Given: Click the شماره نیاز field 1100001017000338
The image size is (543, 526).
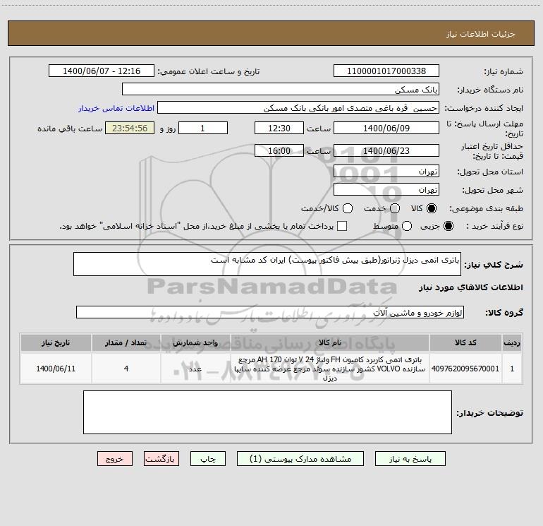Looking at the screenshot, I should (x=386, y=71).
